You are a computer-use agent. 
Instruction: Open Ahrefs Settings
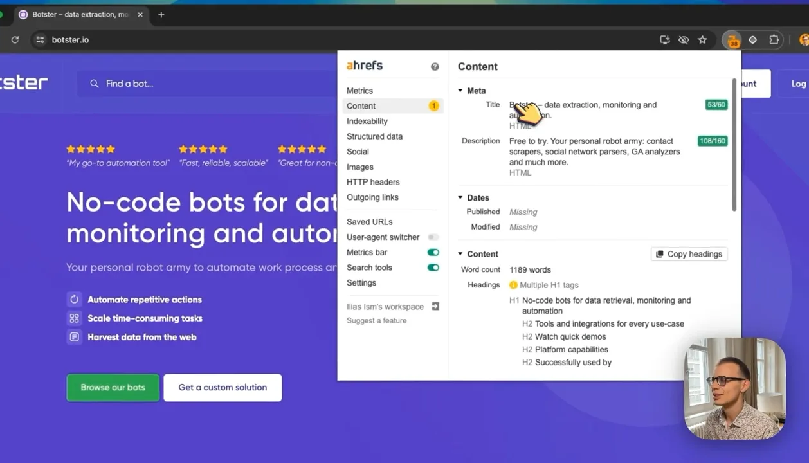pos(361,283)
